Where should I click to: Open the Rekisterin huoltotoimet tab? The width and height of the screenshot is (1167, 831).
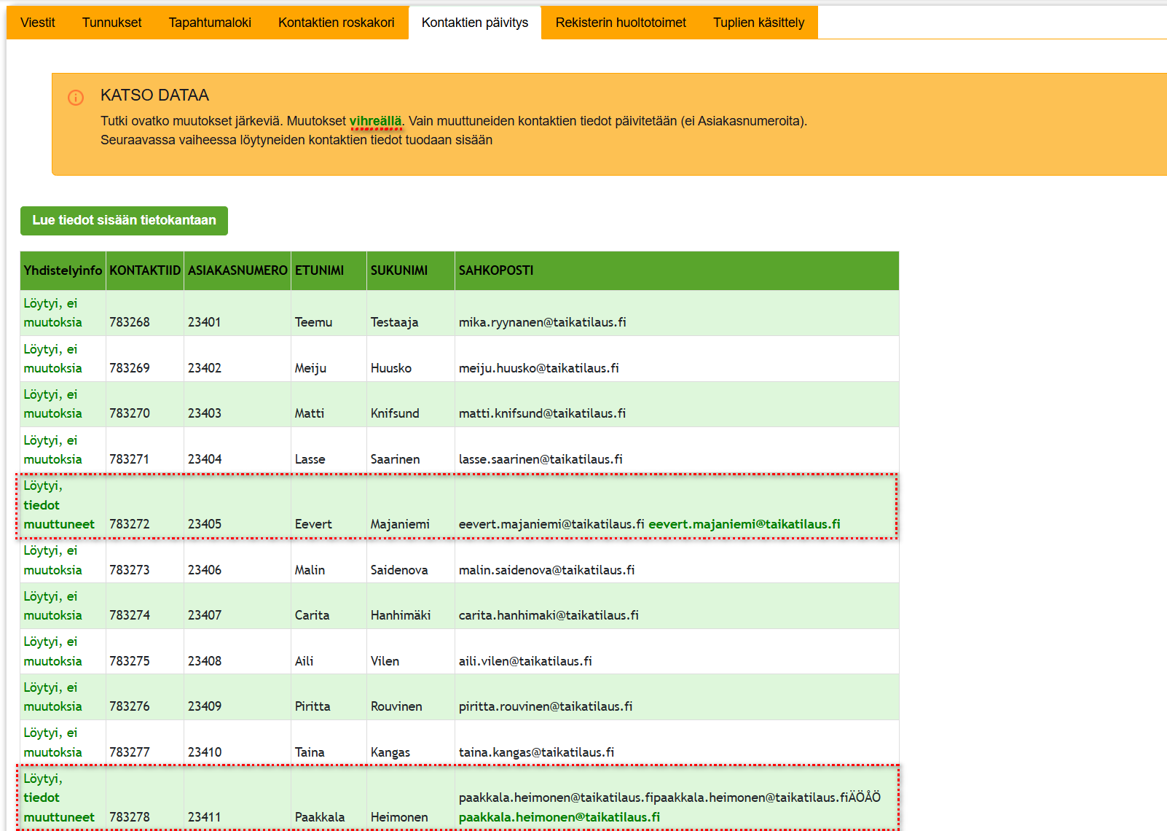(x=621, y=23)
